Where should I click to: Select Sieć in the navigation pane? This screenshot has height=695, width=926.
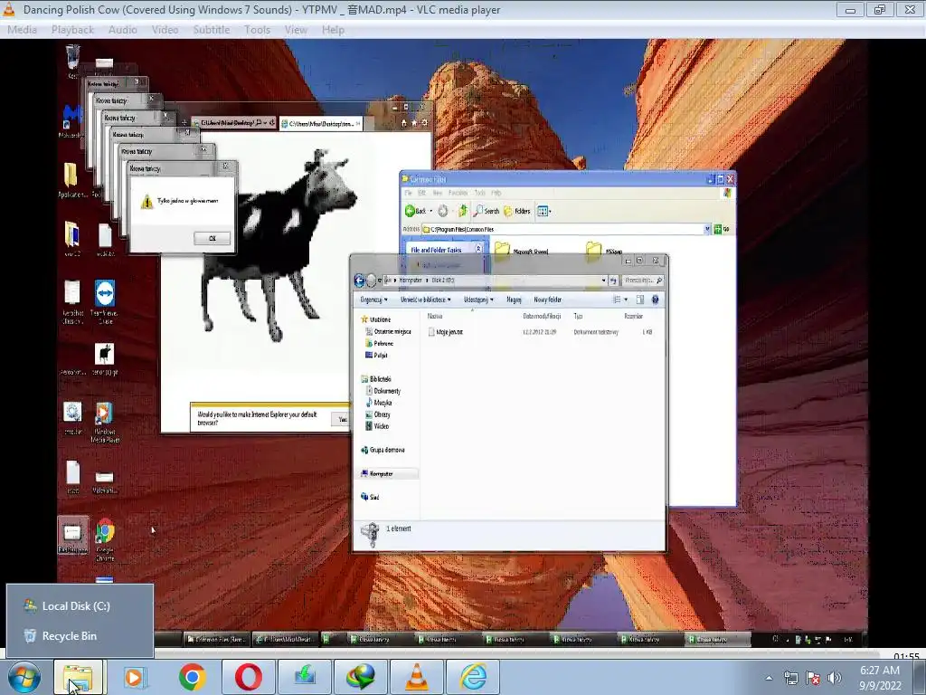coord(370,497)
